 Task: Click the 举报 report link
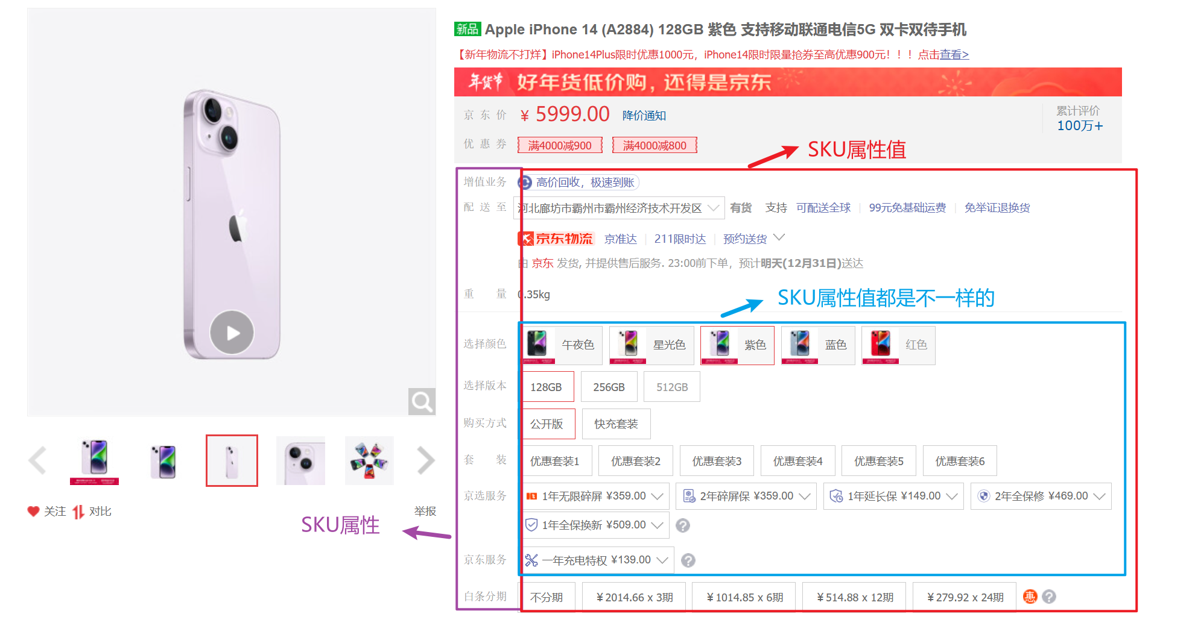coord(425,511)
